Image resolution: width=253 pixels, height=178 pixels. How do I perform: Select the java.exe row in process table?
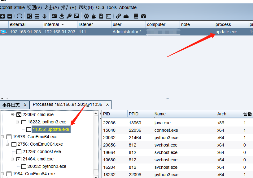click(177, 123)
